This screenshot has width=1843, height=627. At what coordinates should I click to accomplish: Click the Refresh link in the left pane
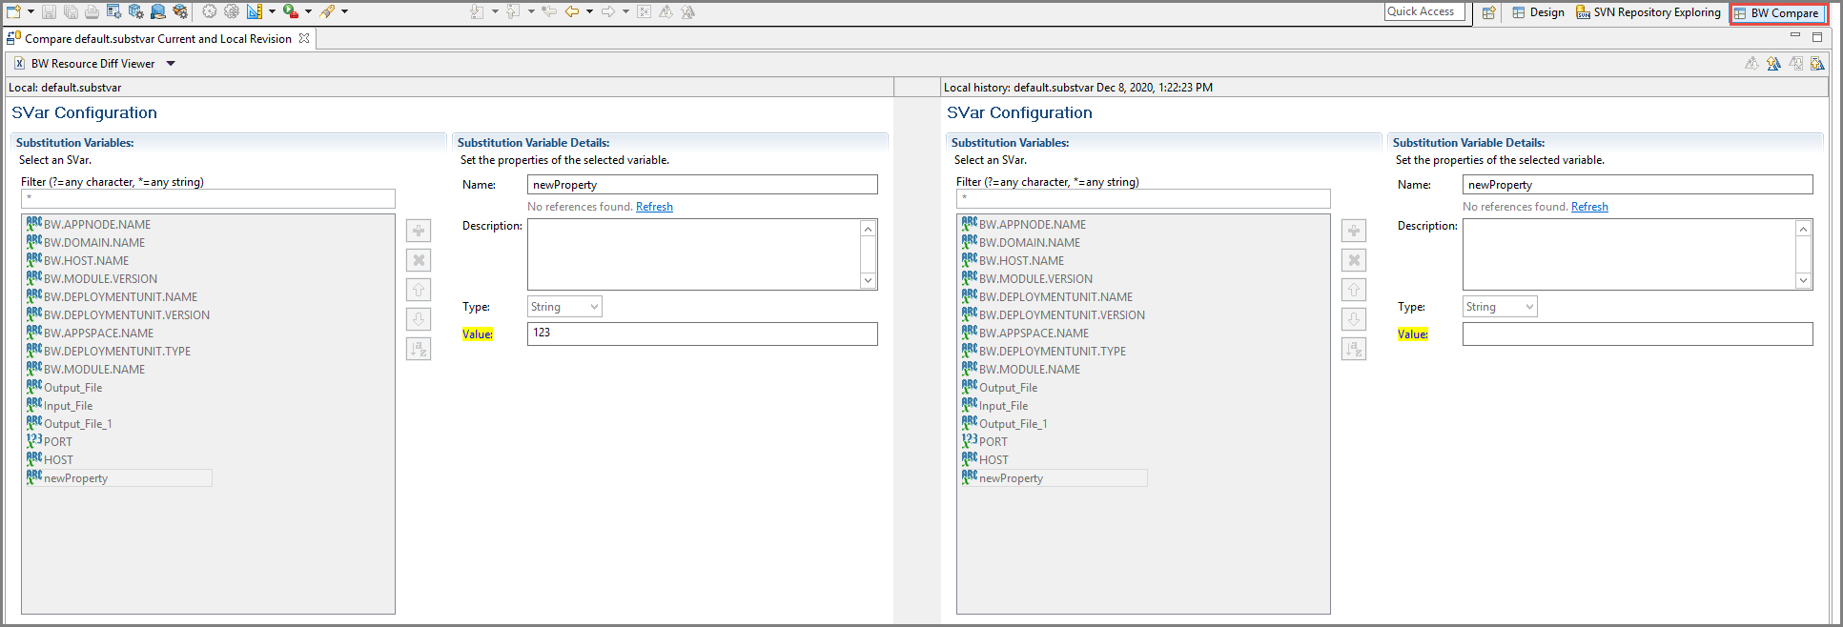[654, 207]
